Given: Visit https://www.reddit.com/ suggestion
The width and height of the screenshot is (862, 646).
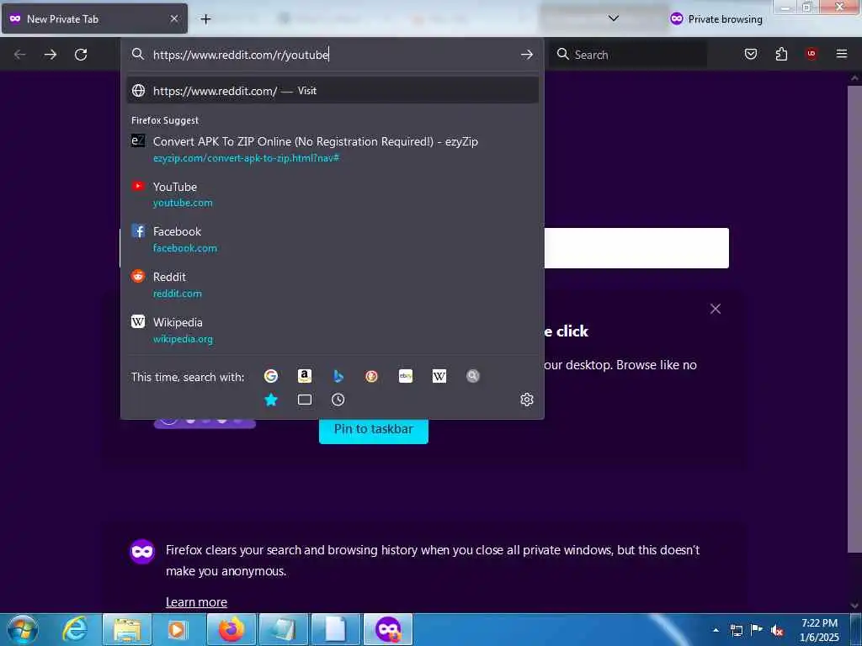Looking at the screenshot, I should (333, 91).
